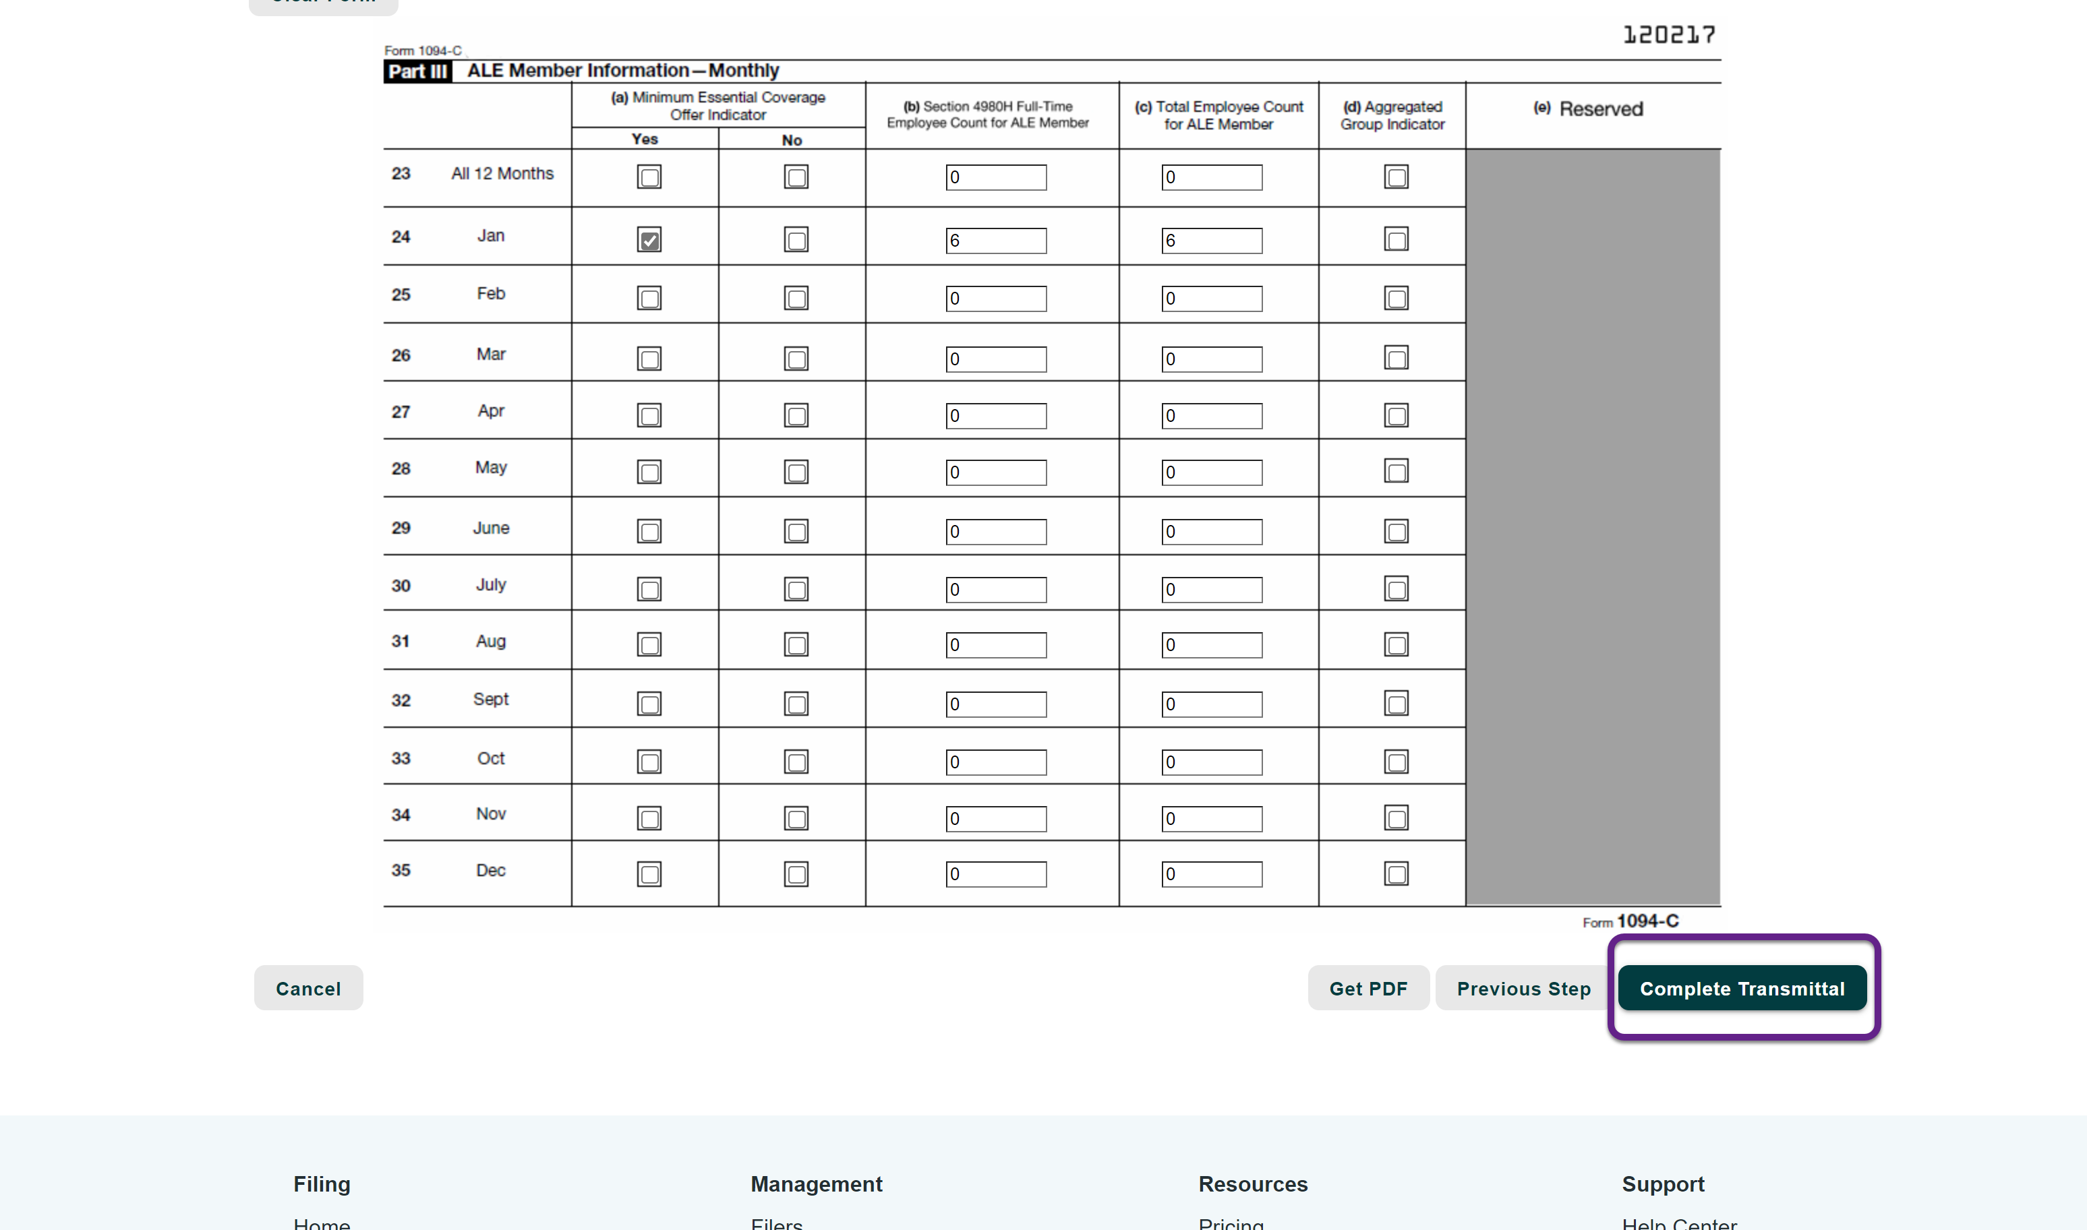Click the Complete Transmittal button

tap(1741, 988)
